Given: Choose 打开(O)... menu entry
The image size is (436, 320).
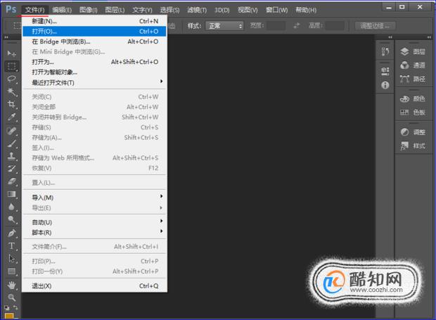Looking at the screenshot, I should 94,31.
